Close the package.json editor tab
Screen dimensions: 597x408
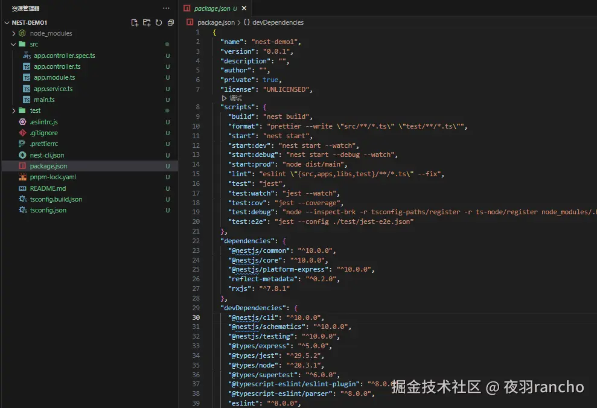[244, 8]
